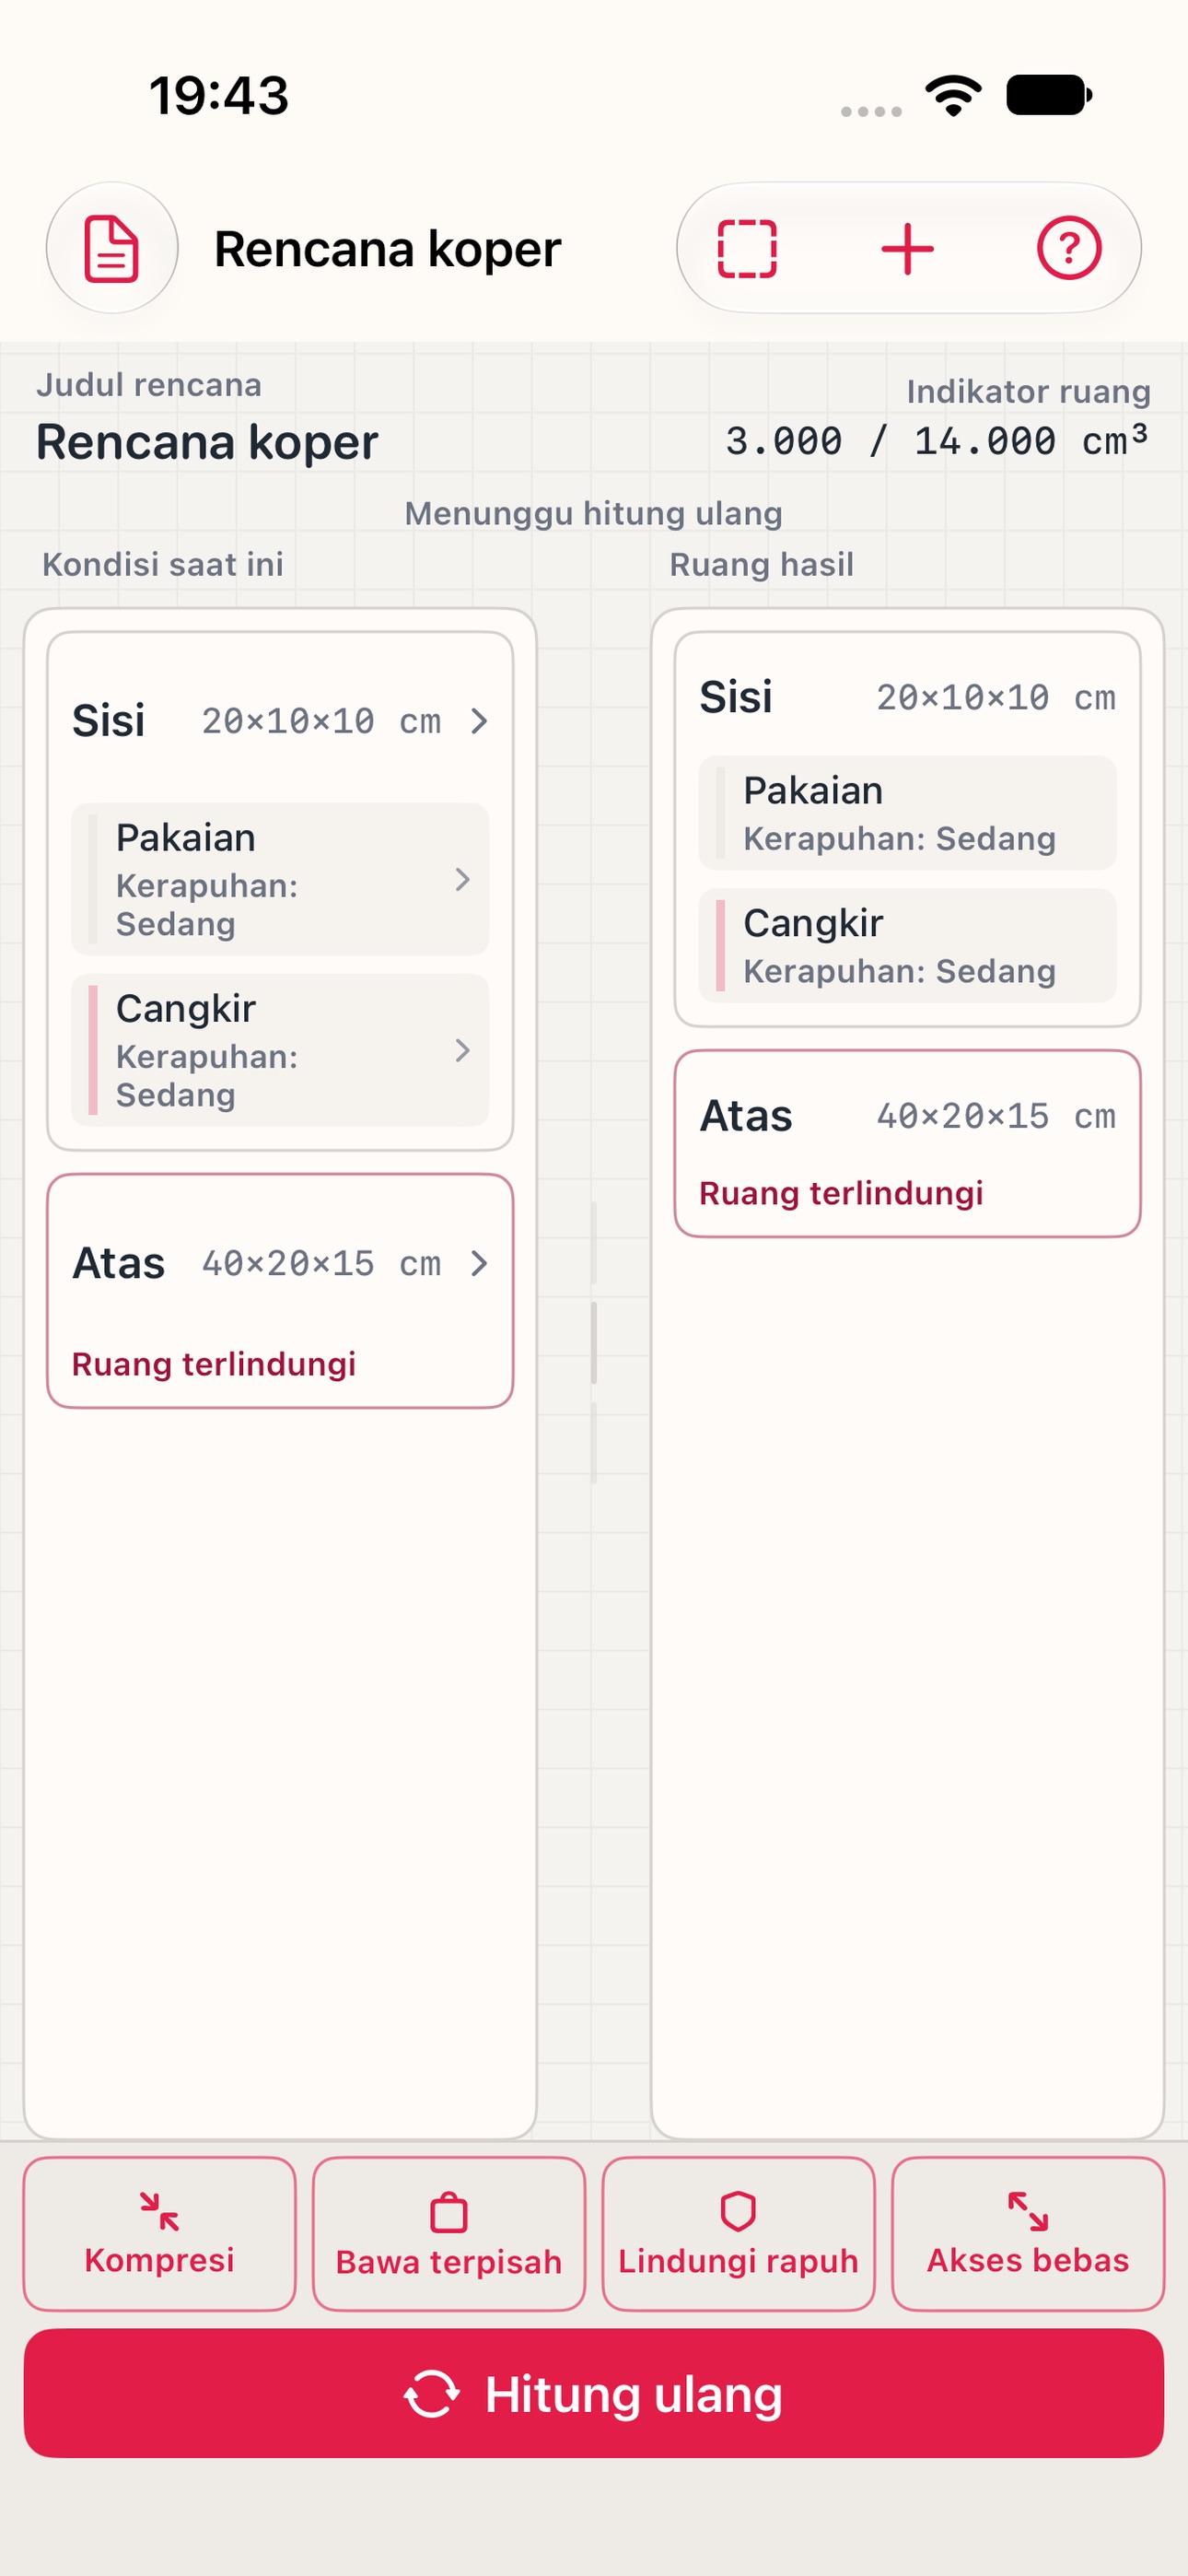
Task: Tap Ruang terlindungi label in Ruang hasil
Action: click(x=841, y=1193)
